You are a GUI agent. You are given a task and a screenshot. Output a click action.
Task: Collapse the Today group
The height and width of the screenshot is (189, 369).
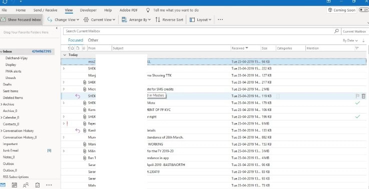(x=65, y=55)
